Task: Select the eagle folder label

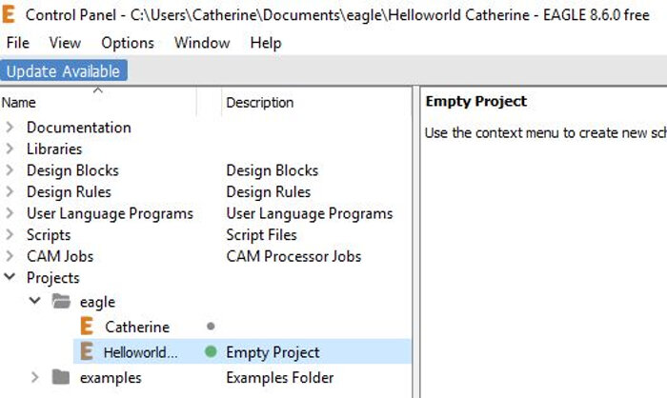Action: (x=97, y=302)
